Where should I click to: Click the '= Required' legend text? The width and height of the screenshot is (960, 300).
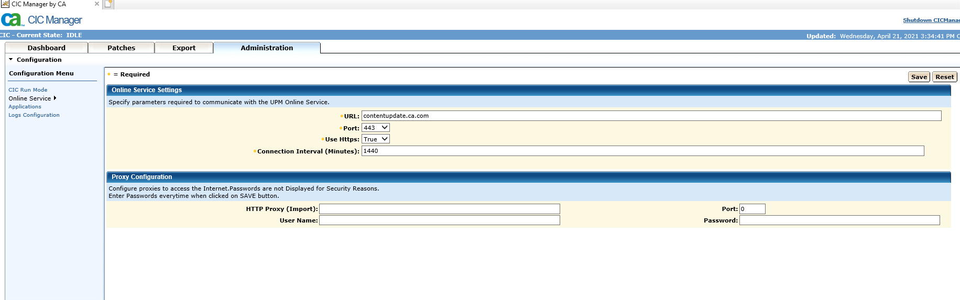pyautogui.click(x=132, y=74)
